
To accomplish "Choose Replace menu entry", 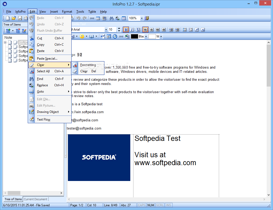I will (50, 85).
